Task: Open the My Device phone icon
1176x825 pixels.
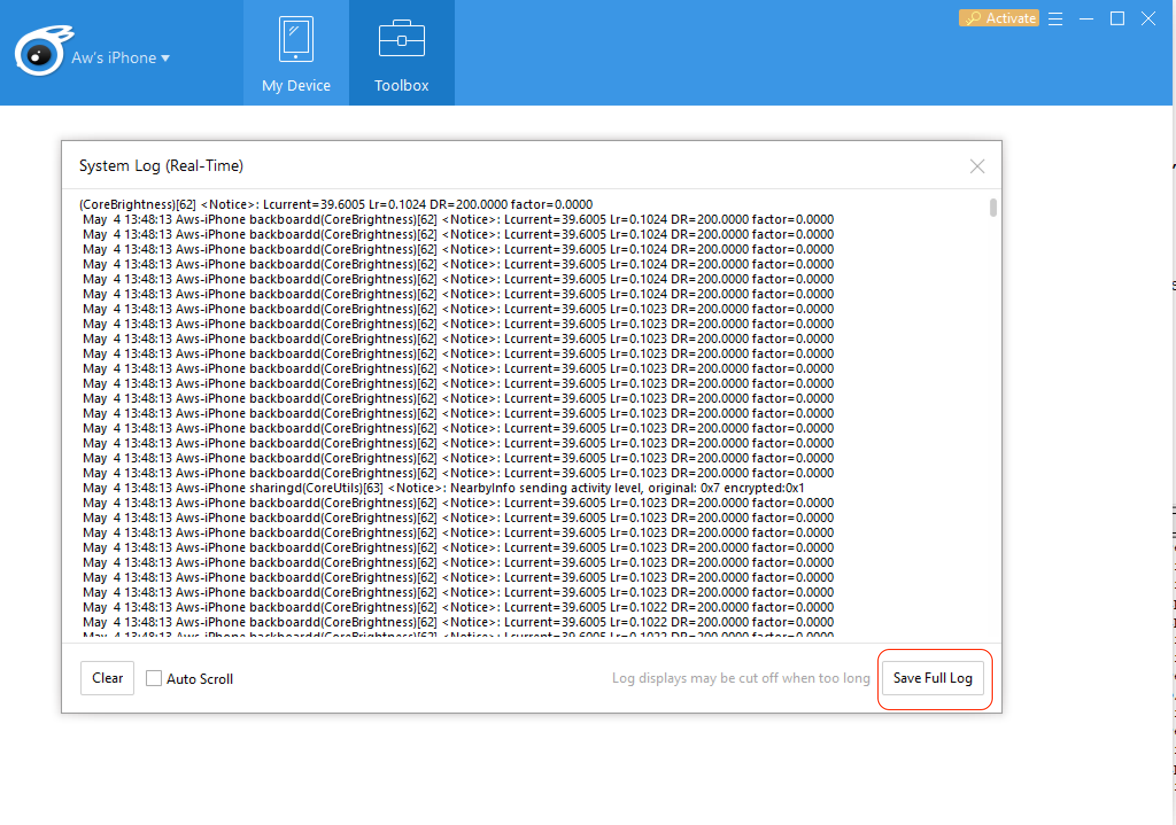Action: [296, 38]
